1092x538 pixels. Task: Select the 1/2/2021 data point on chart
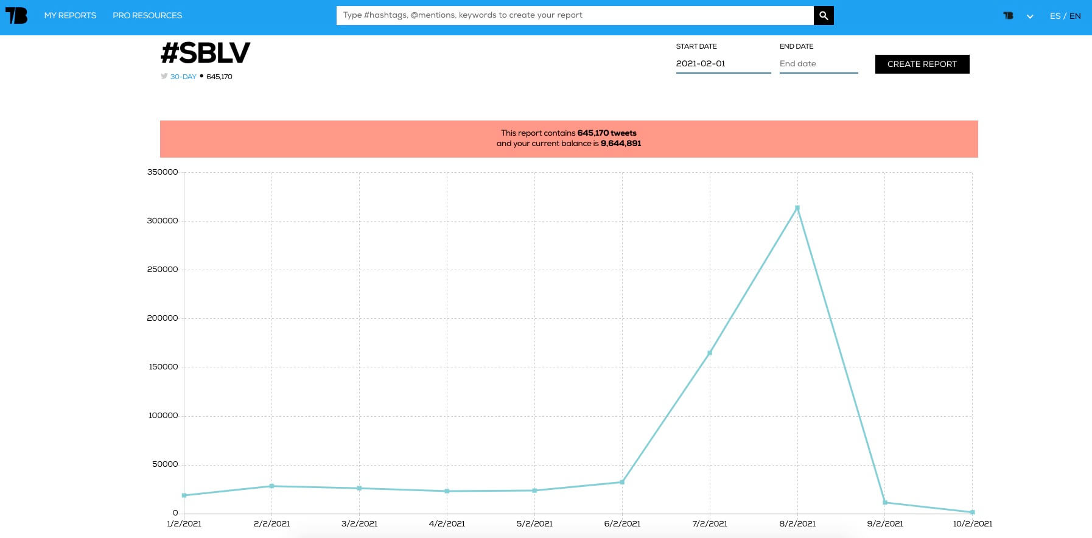pos(184,495)
